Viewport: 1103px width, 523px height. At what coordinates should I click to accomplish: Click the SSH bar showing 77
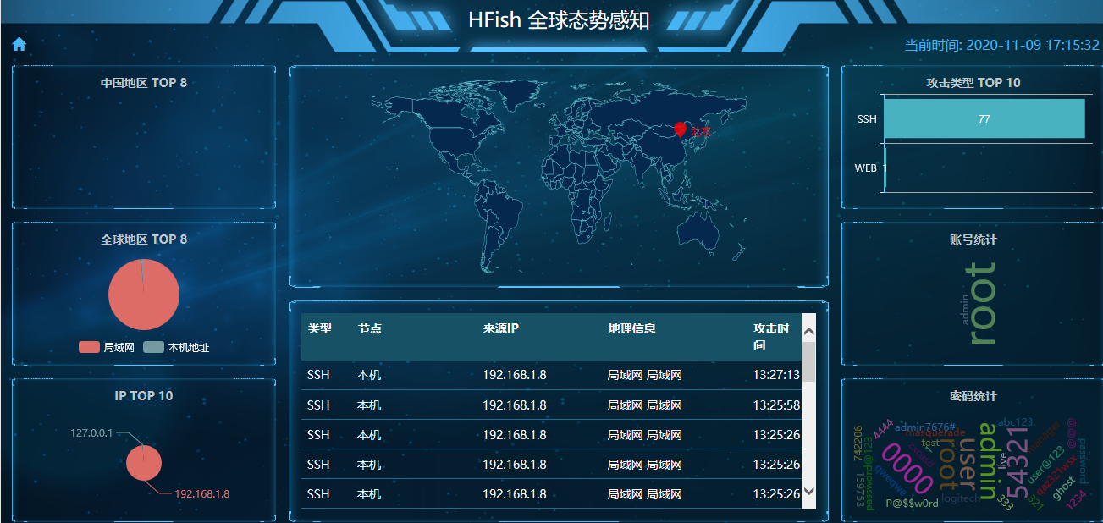[984, 119]
